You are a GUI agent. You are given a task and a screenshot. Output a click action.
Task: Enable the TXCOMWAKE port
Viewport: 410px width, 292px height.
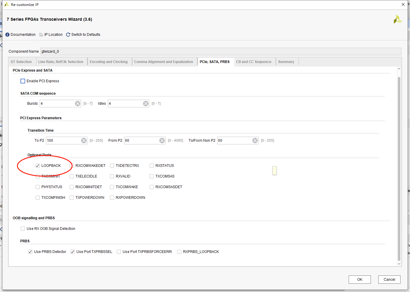tap(112, 187)
